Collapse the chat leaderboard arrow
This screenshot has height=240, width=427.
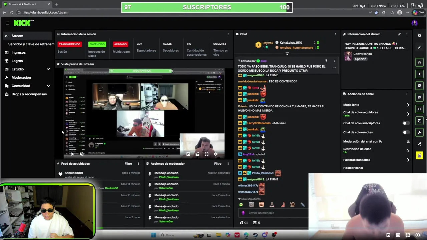pyautogui.click(x=287, y=53)
